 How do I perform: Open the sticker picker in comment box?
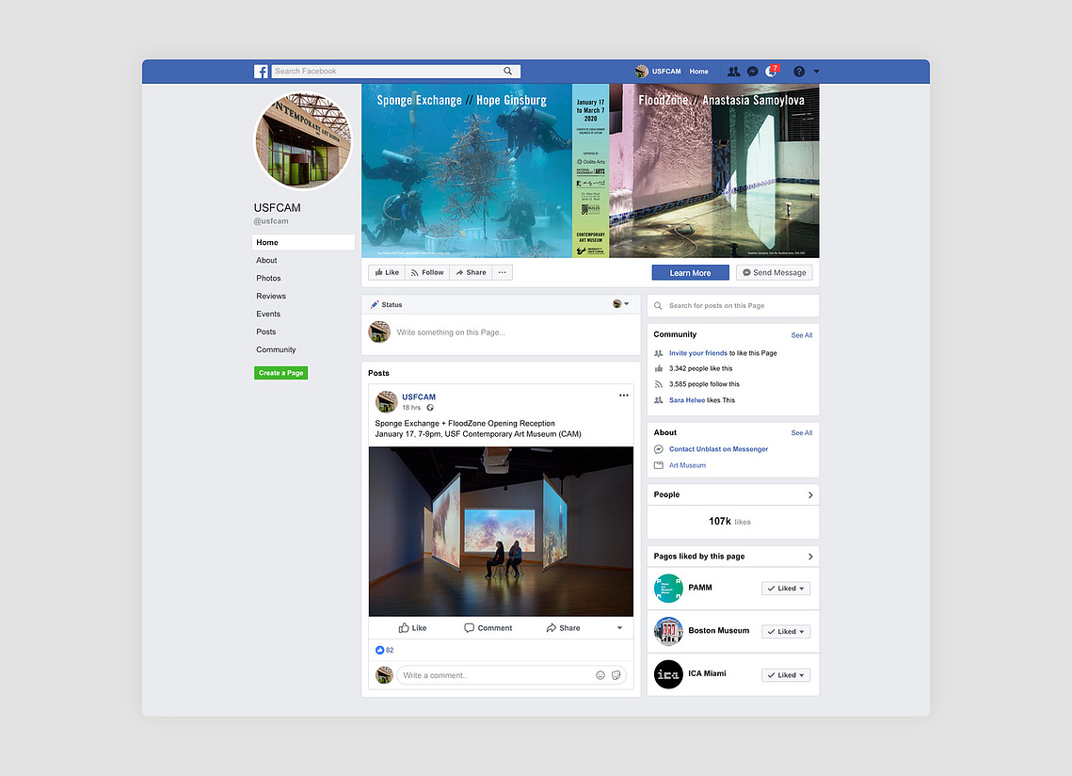point(616,675)
